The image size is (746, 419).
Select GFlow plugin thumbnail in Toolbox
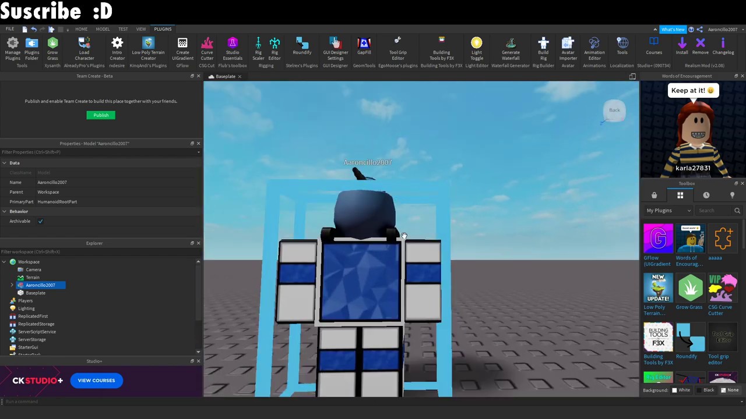[658, 239]
